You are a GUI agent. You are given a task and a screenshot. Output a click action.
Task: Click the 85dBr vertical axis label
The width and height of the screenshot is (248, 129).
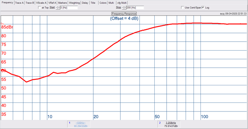7,27
